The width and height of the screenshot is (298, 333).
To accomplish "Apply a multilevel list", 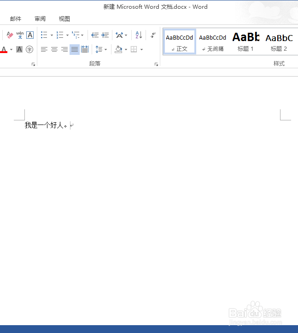I will point(75,35).
